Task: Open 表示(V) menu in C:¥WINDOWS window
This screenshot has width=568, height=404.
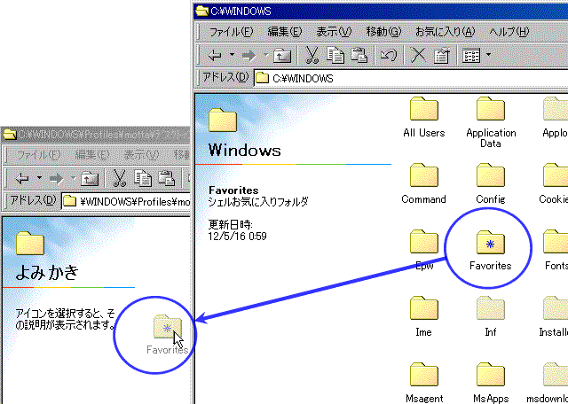Action: point(334,32)
